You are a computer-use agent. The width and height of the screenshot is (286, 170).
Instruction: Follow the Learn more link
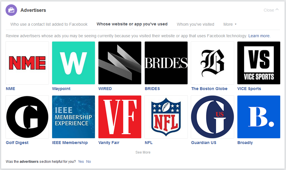point(259,36)
